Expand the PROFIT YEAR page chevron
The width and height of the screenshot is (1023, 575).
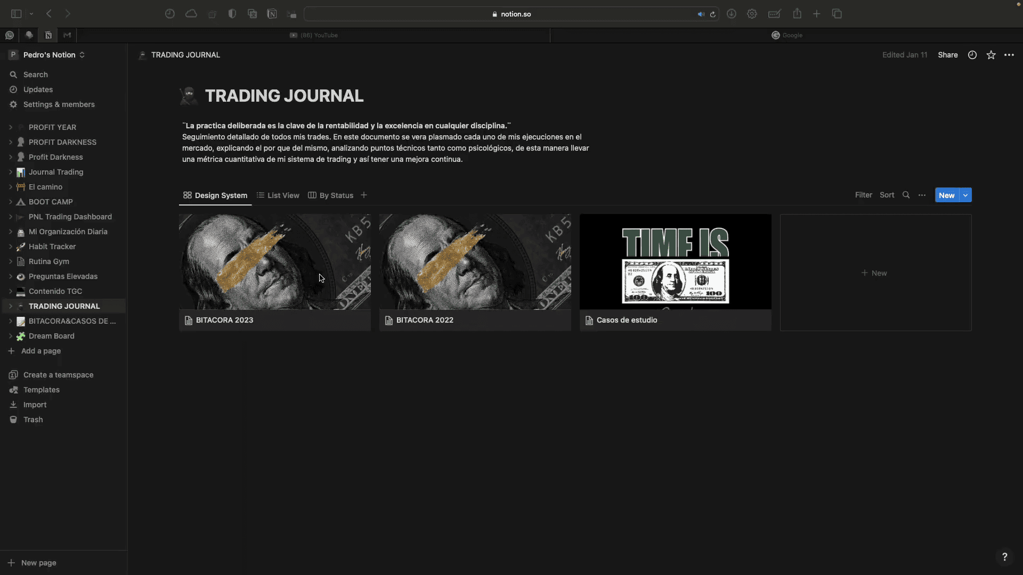pyautogui.click(x=10, y=127)
